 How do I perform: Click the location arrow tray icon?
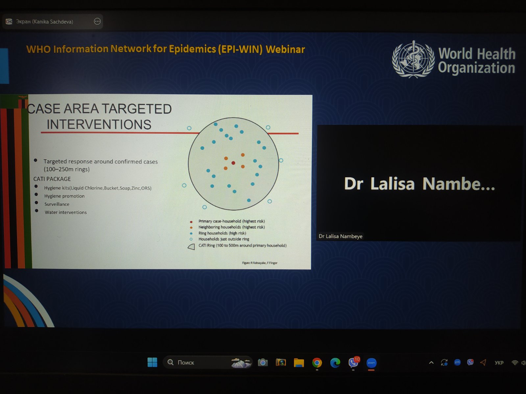483,362
